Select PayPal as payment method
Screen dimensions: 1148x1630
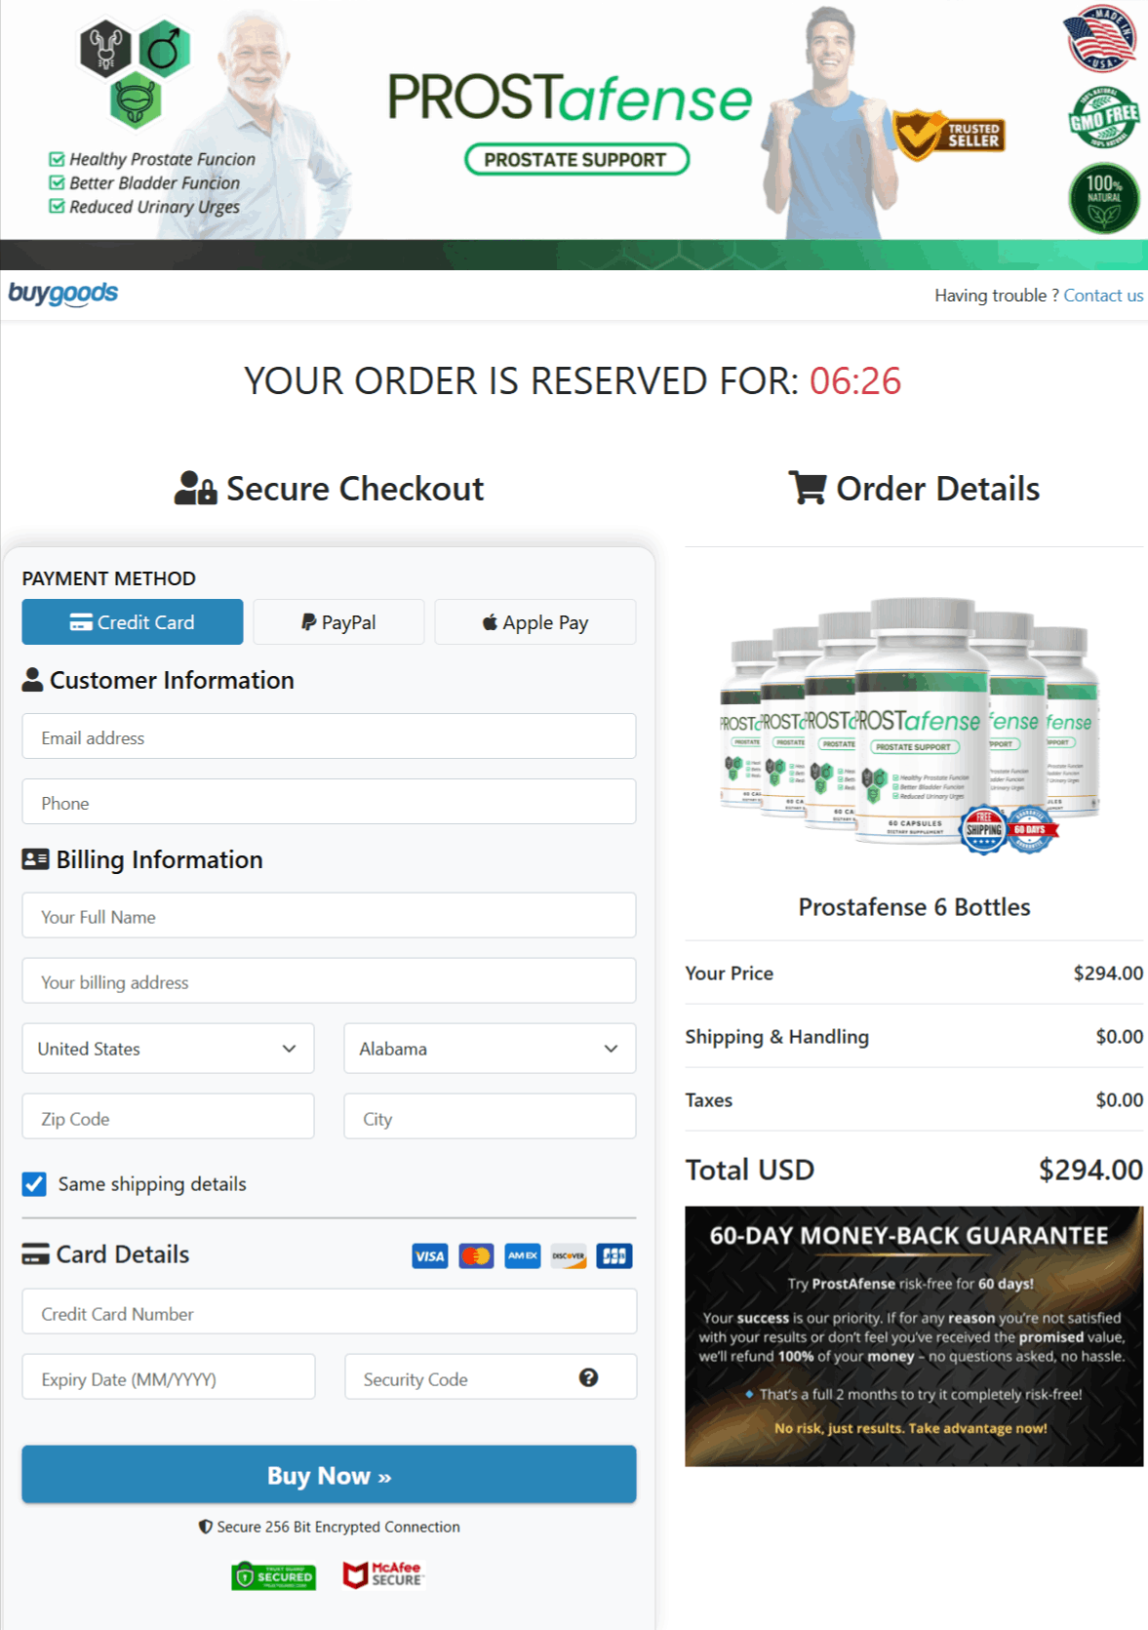tap(337, 621)
